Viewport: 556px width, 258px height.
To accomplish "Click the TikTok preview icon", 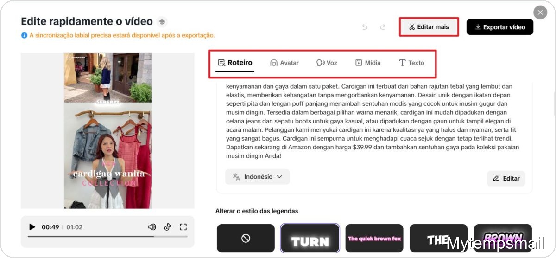I will pos(168,227).
